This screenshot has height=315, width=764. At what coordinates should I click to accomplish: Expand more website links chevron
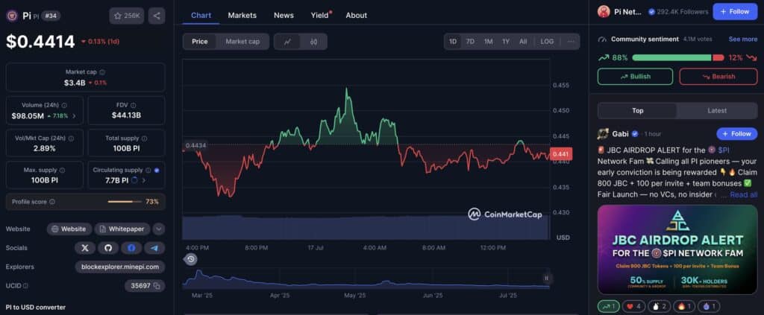point(159,229)
